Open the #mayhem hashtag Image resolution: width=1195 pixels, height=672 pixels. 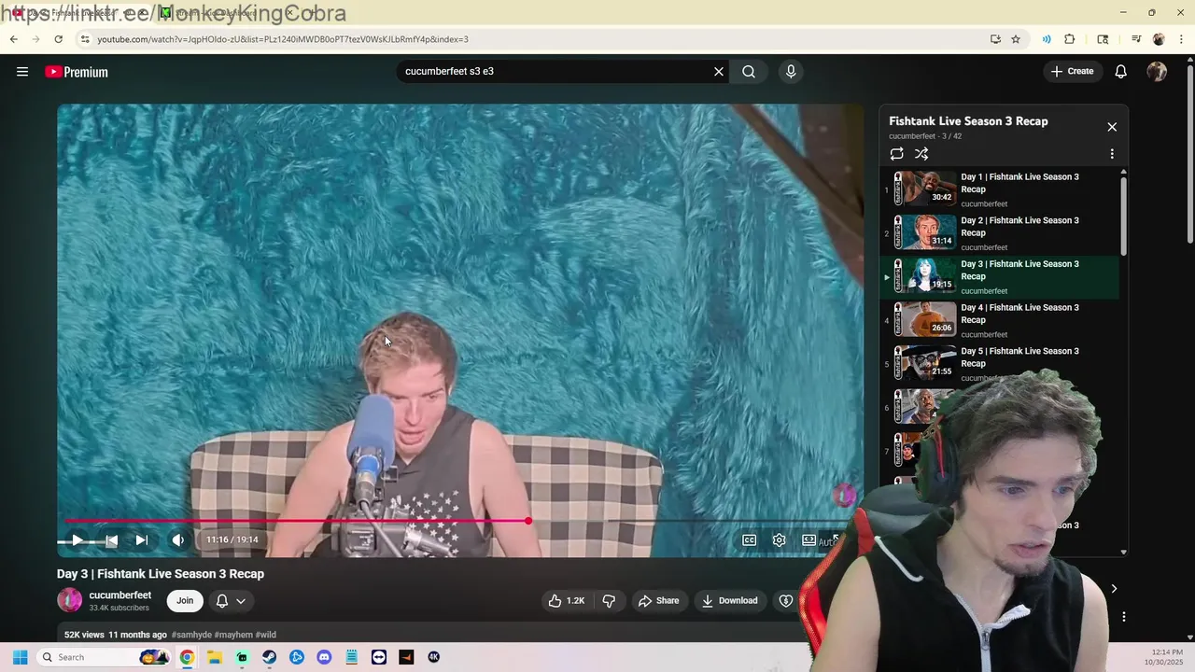point(233,635)
